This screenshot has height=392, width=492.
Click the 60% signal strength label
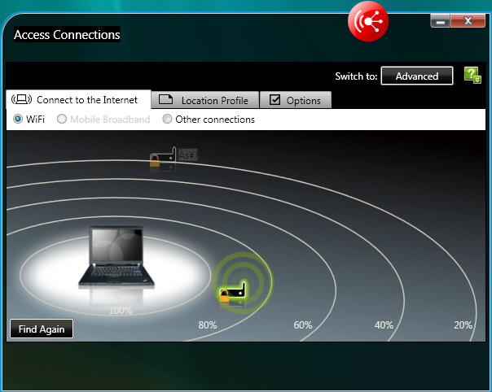tap(303, 325)
